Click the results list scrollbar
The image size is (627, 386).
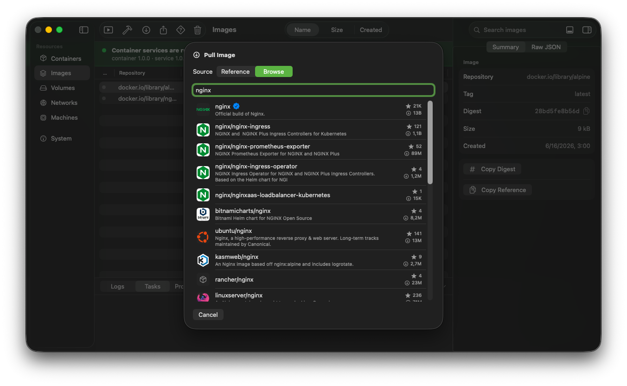(430, 142)
